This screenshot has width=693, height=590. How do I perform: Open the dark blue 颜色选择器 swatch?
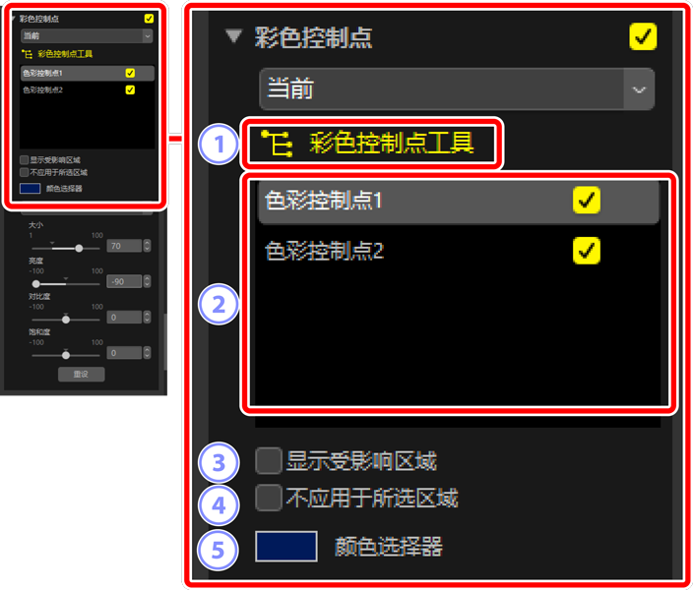click(x=285, y=547)
